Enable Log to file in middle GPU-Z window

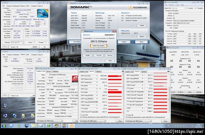pyautogui.click(x=81, y=115)
